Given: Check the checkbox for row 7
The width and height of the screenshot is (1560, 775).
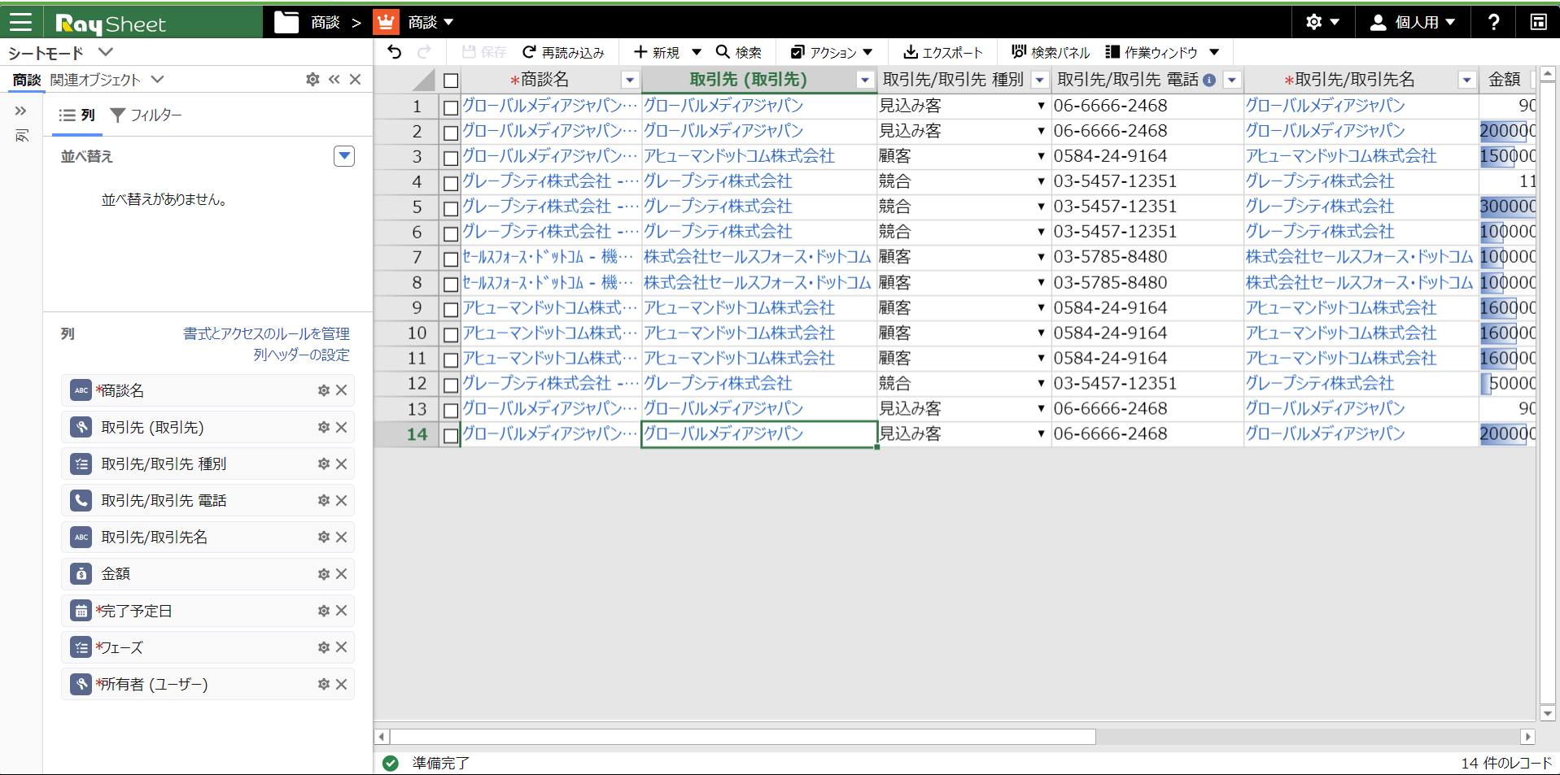Looking at the screenshot, I should [451, 259].
